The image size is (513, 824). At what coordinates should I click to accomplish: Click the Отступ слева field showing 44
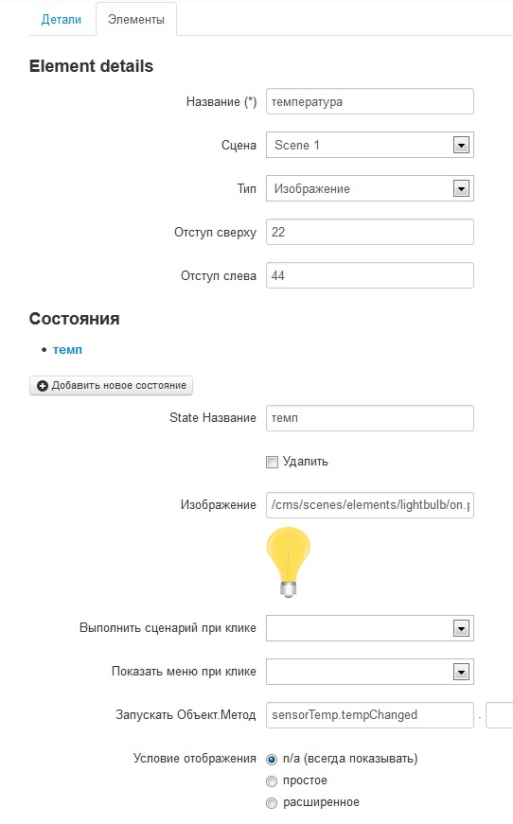[x=370, y=275]
